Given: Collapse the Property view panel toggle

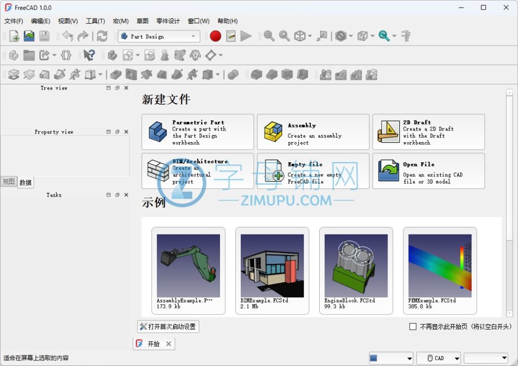Looking at the screenshot, I should click(x=108, y=131).
